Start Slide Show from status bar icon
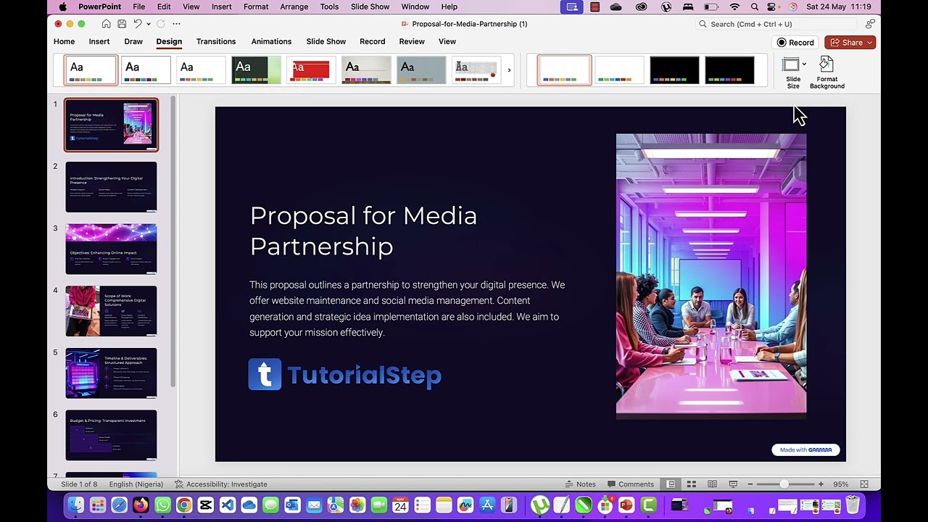Screen dimensions: 928x522 tap(733, 484)
